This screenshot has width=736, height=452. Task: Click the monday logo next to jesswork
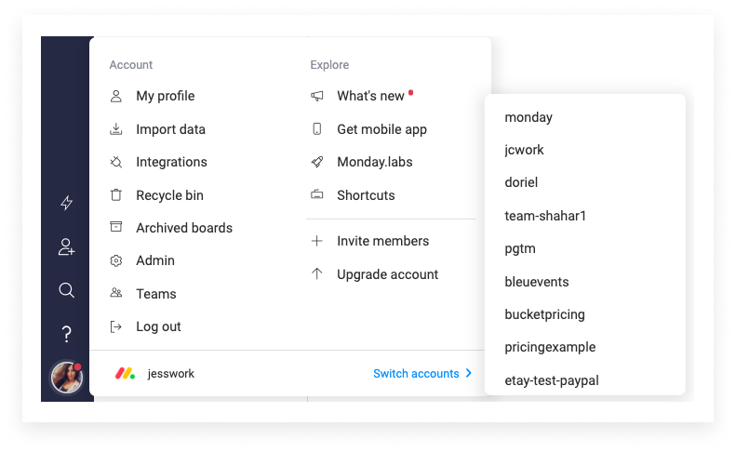click(x=126, y=374)
